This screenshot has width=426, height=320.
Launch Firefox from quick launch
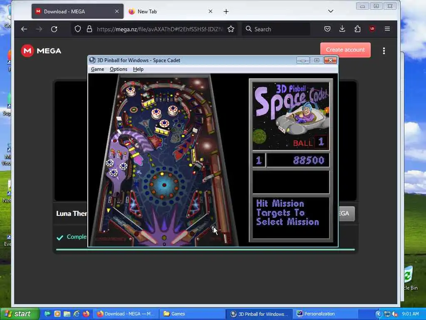click(86, 314)
